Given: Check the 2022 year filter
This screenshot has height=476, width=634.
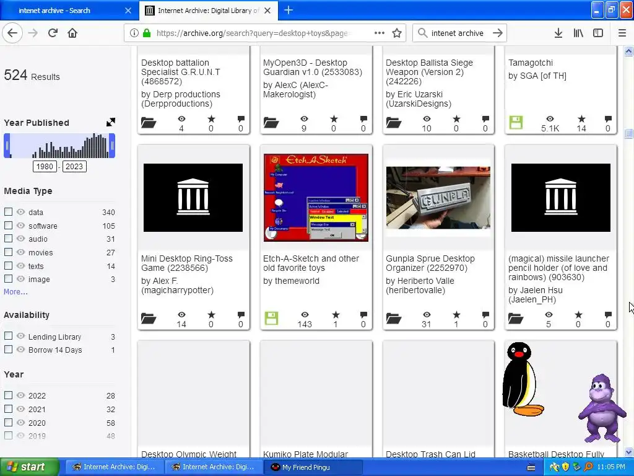Looking at the screenshot, I should tap(8, 395).
